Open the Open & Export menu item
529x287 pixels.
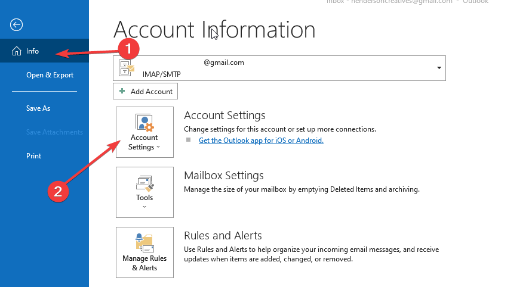pos(50,75)
